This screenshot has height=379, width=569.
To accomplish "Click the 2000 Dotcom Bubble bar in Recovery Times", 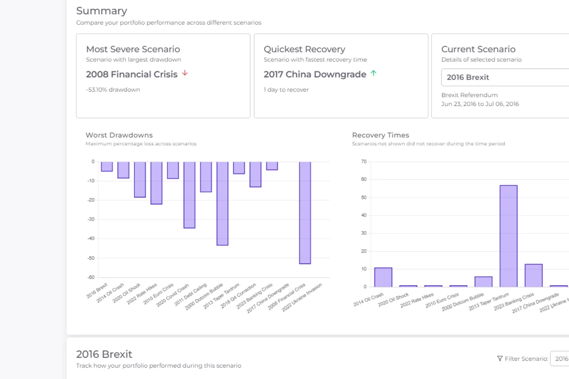I will (483, 281).
